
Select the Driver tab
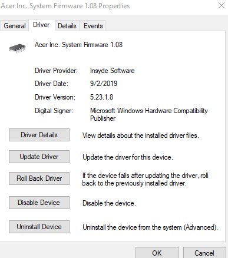[x=41, y=25]
